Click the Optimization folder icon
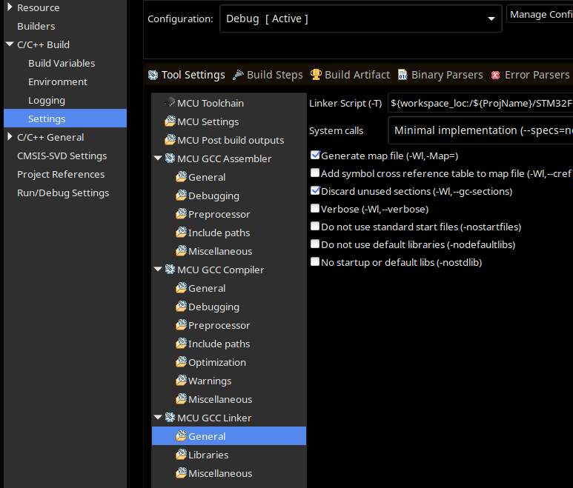 click(182, 361)
